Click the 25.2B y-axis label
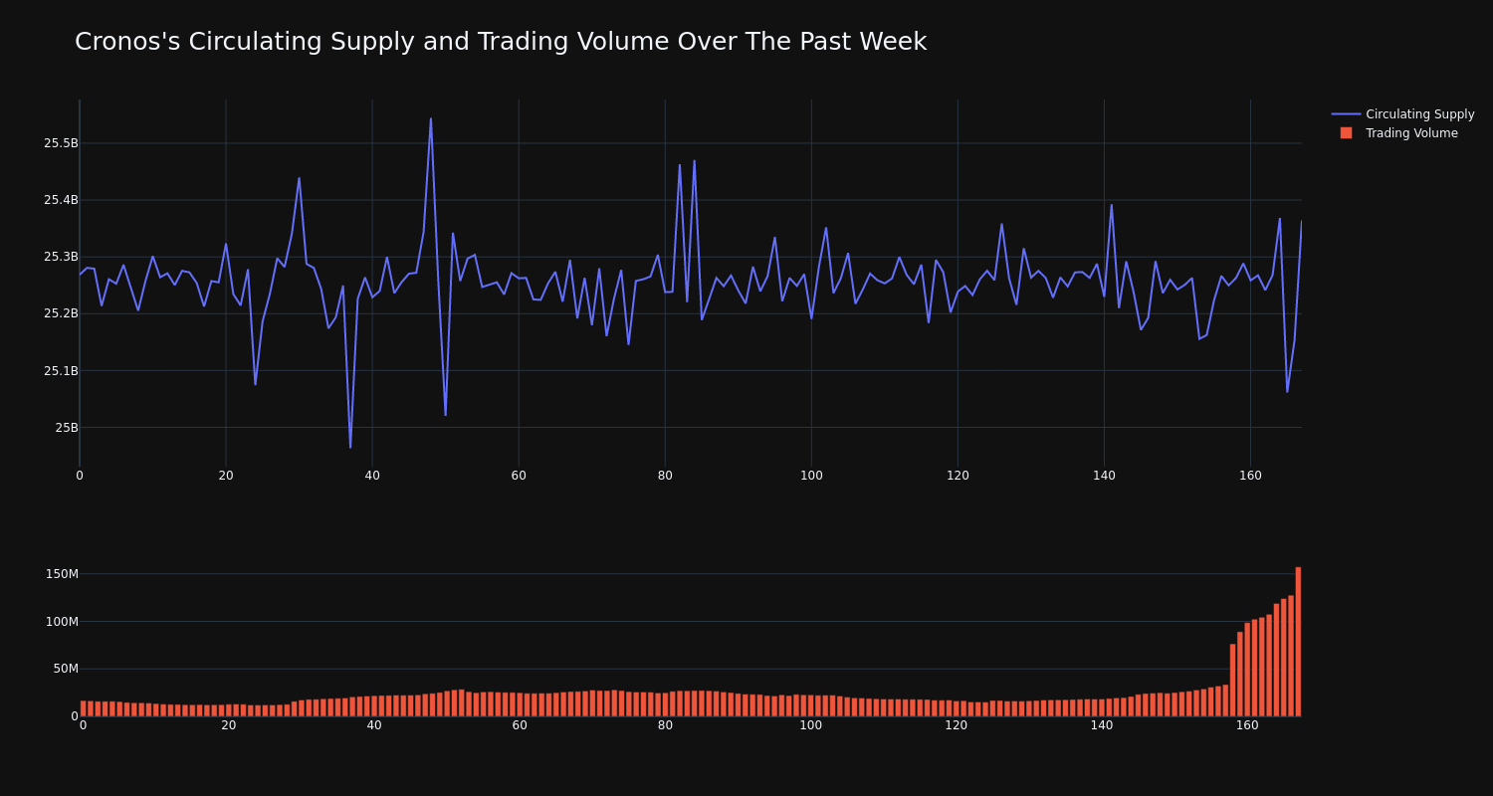Screen dimensions: 1493x796 [x=61, y=313]
